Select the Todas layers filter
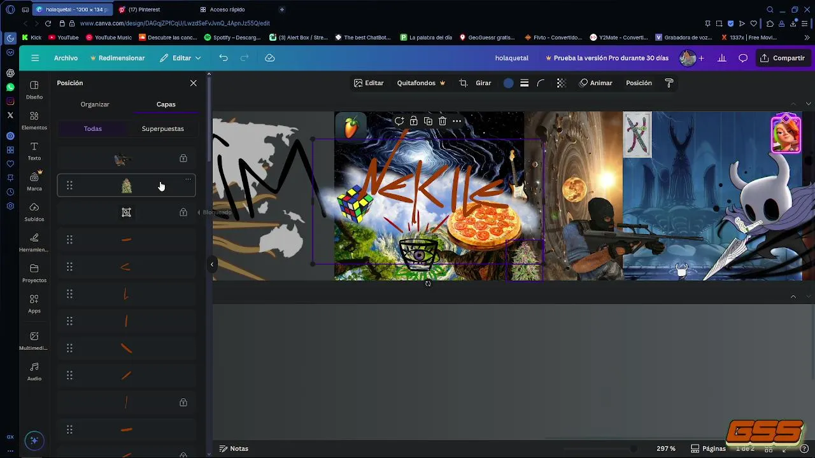 pos(93,128)
